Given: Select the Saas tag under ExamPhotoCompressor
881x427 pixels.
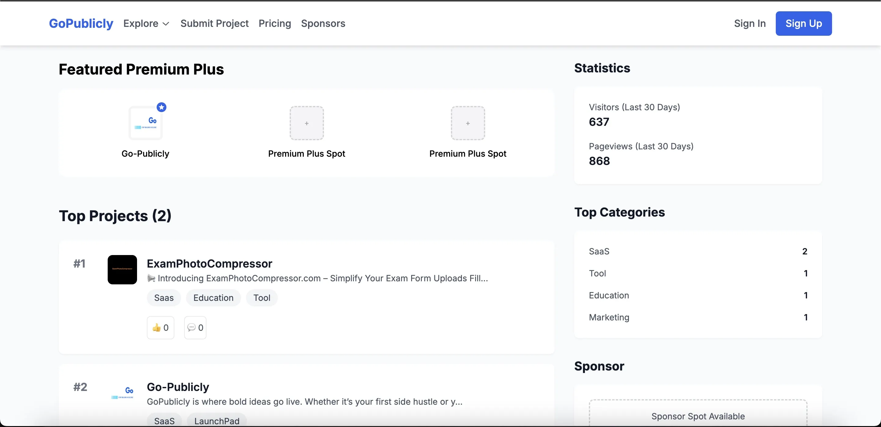Looking at the screenshot, I should (164, 297).
